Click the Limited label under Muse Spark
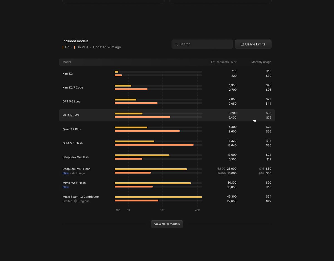This screenshot has width=334, height=261. 67,201
